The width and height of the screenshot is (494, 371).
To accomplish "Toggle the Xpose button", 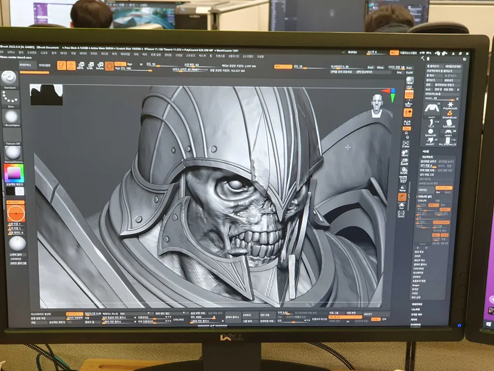I will click(401, 214).
